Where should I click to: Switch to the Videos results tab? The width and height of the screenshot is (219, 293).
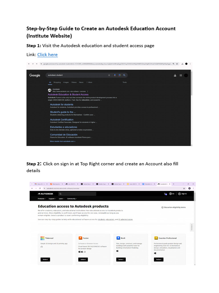[x=74, y=82]
